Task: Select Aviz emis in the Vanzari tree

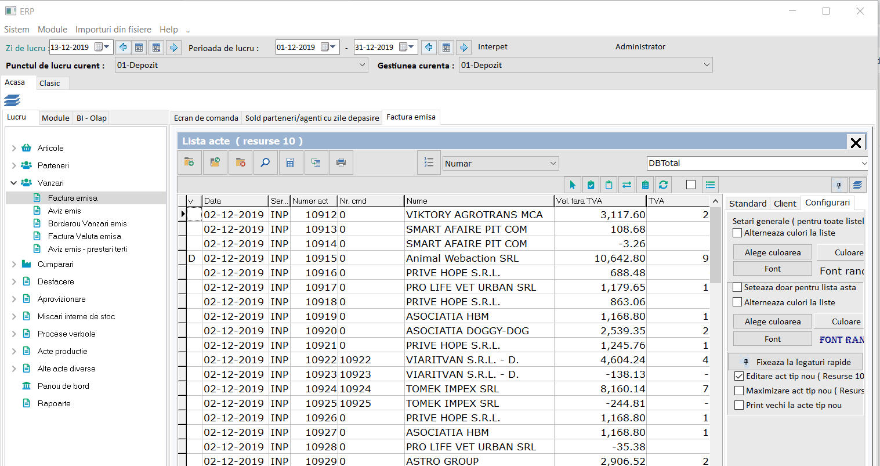Action: coord(64,211)
